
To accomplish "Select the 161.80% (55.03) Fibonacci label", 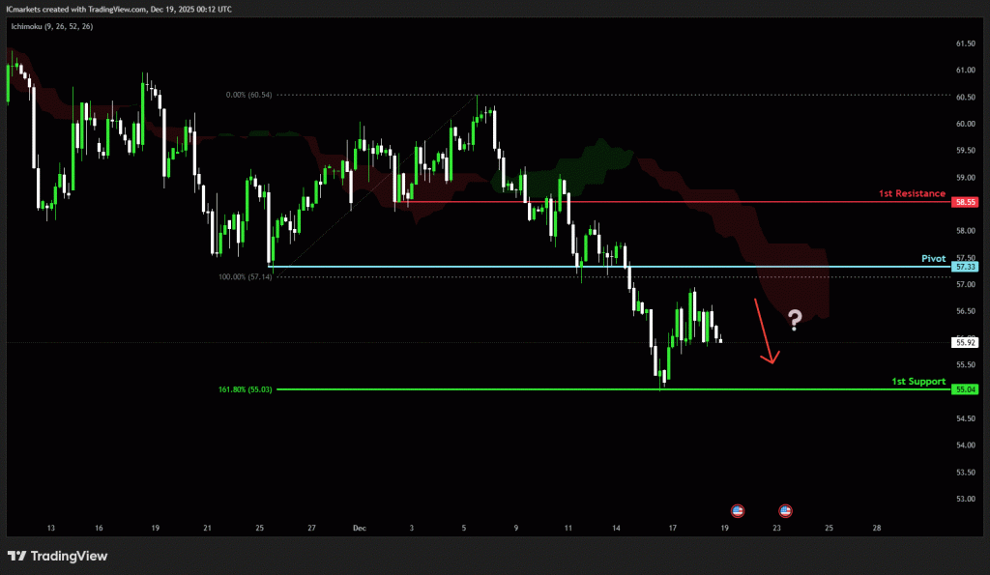I will (246, 389).
